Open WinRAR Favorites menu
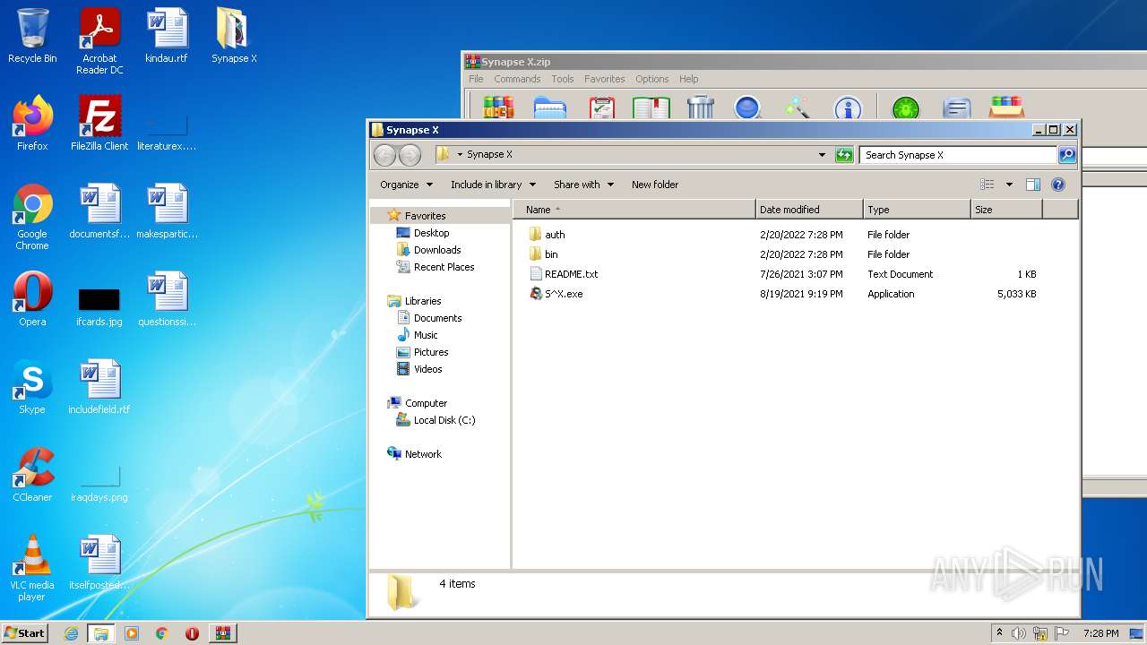The image size is (1147, 645). [x=605, y=79]
